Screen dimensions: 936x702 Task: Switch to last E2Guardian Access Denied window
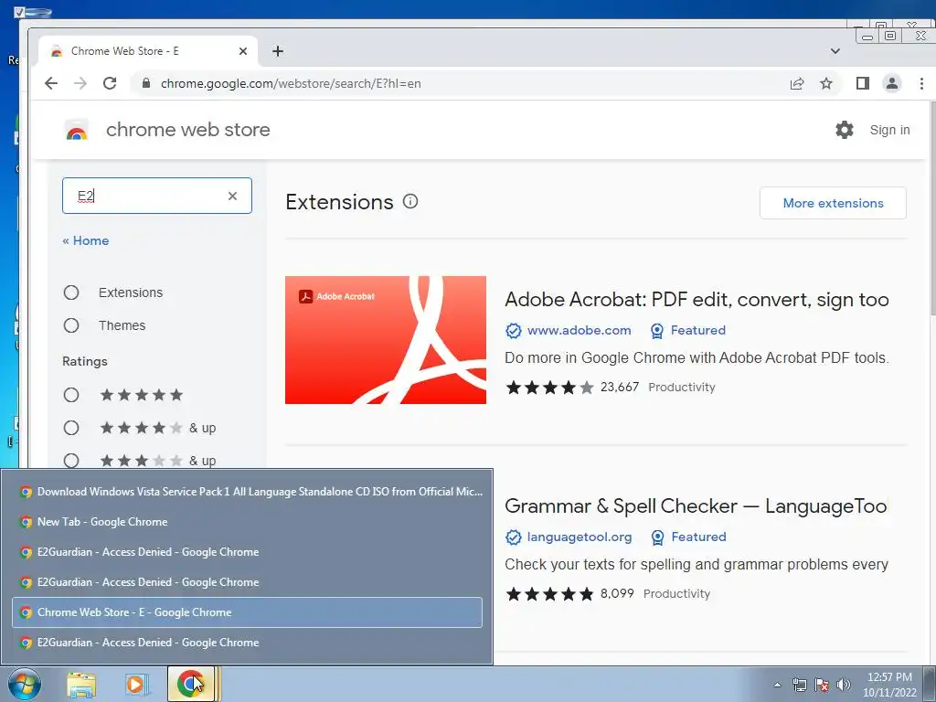pos(247,643)
